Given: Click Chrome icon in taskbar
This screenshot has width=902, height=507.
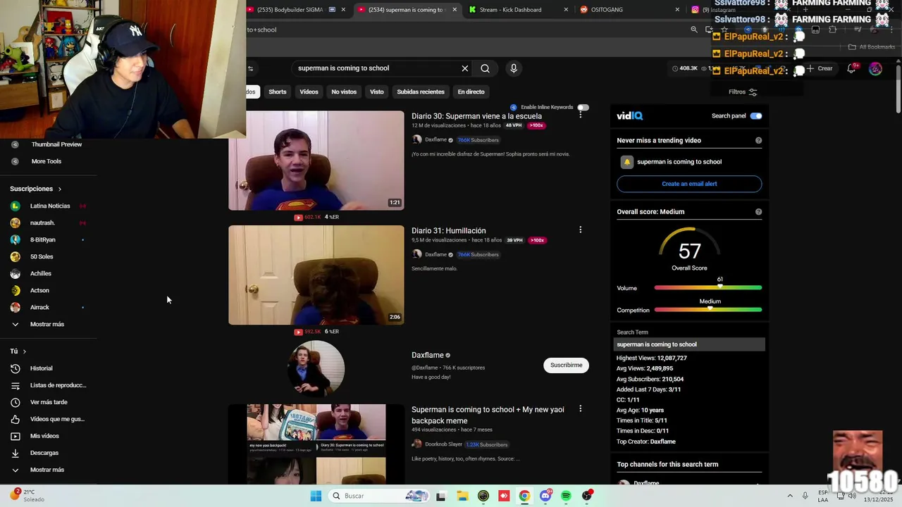Looking at the screenshot, I should [524, 496].
